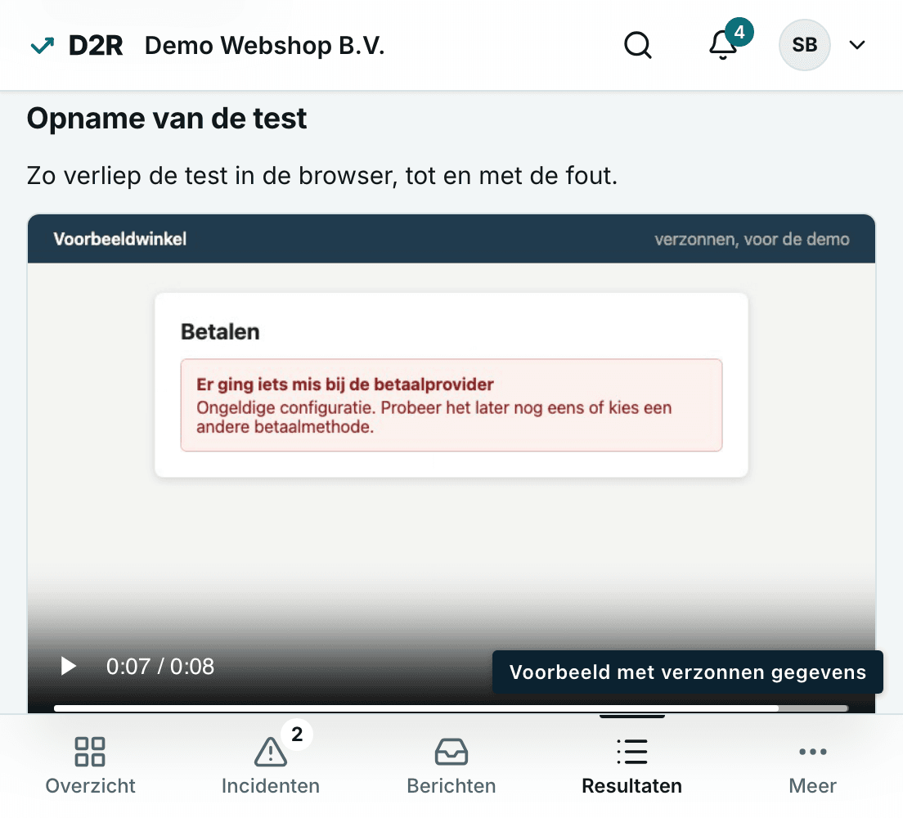
Task: Click 'verzonnen, voor de demo' text
Action: point(752,239)
